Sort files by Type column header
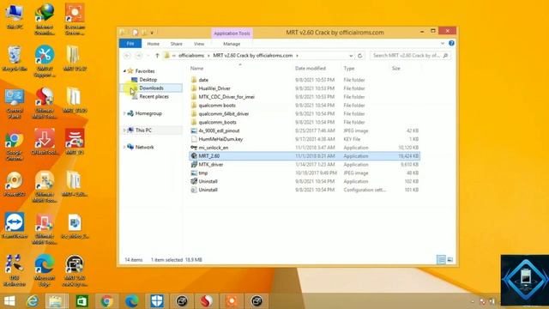Screen dimensions: 549x309 (x=349, y=69)
